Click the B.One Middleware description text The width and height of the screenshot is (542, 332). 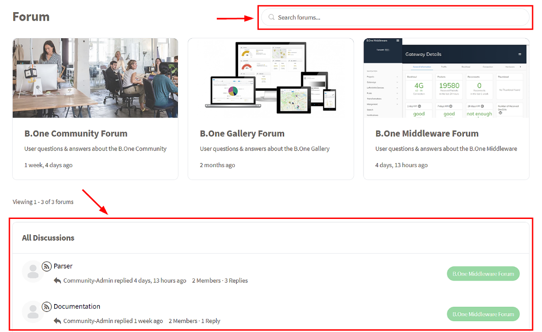tap(446, 149)
